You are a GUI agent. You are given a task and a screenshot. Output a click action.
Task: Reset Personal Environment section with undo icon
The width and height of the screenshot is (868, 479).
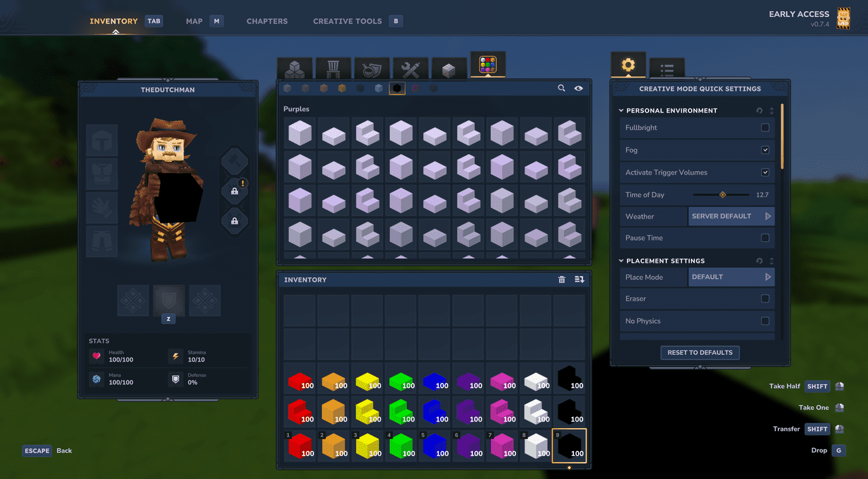coord(760,110)
